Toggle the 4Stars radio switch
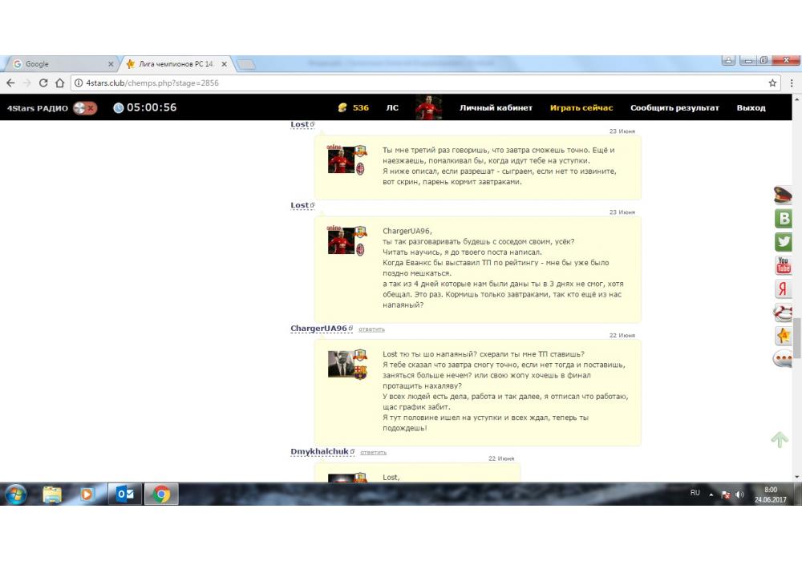This screenshot has width=802, height=561. [84, 108]
